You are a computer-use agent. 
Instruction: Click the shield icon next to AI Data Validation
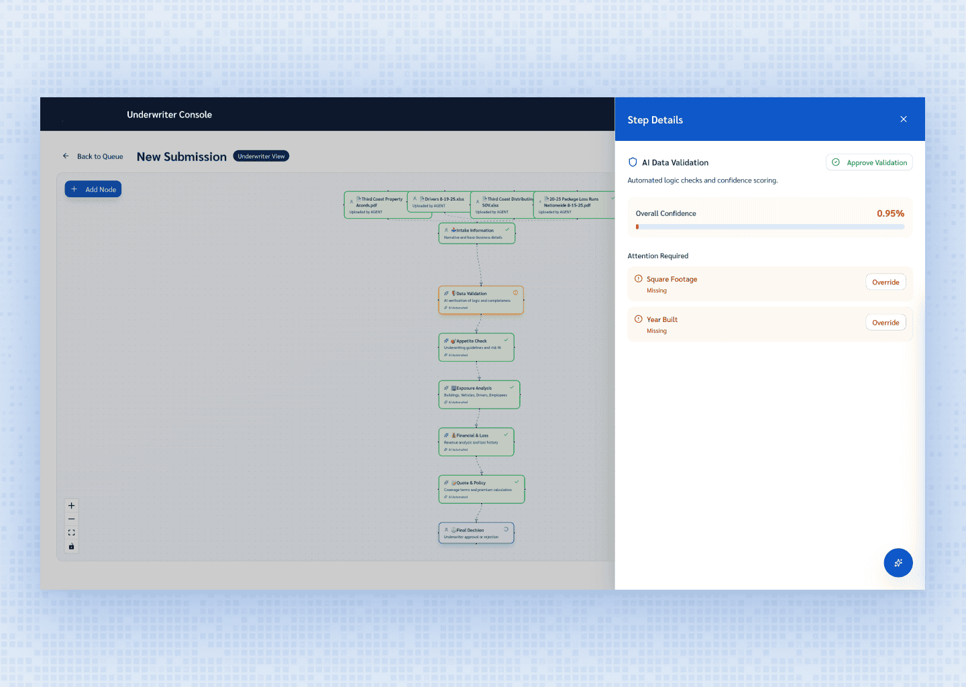(x=633, y=162)
